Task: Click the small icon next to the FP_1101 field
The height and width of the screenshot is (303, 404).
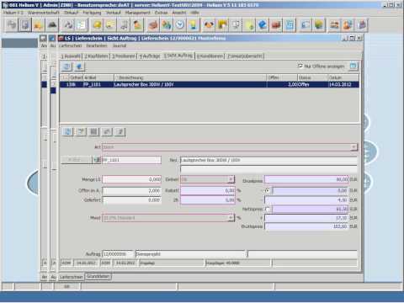Action: 97,160
